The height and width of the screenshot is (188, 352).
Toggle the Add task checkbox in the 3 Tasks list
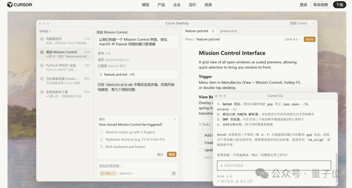pos(200,135)
